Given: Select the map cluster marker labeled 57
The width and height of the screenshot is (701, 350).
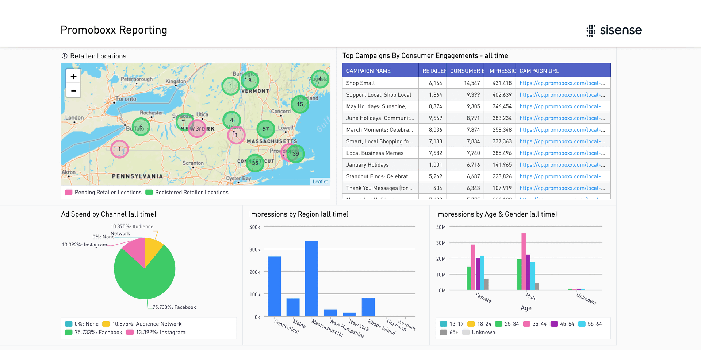Looking at the screenshot, I should [265, 129].
